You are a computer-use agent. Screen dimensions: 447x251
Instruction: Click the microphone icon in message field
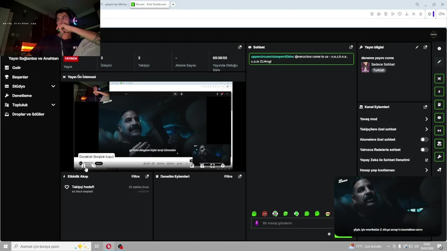point(257,223)
